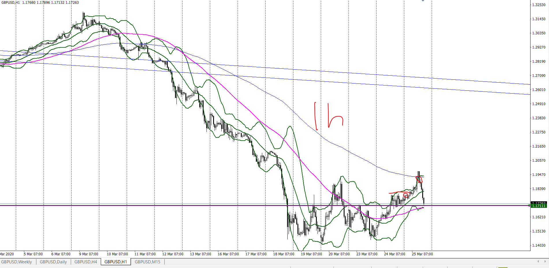Click the 16 Mar 07:00 time label
549x268 pixels.
pyautogui.click(x=228, y=254)
